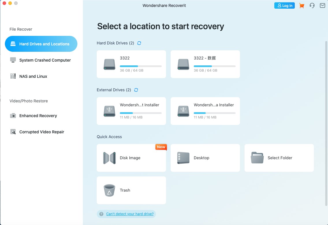Click the Corrupted Video Repair icon
This screenshot has height=225, width=328.
pos(13,132)
